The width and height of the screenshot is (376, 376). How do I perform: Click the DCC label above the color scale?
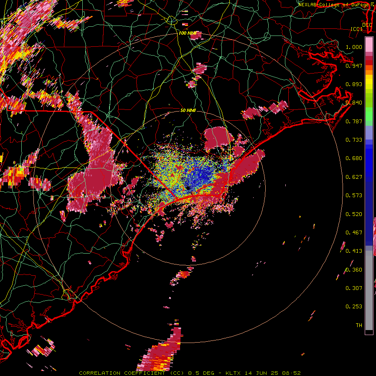point(367,25)
